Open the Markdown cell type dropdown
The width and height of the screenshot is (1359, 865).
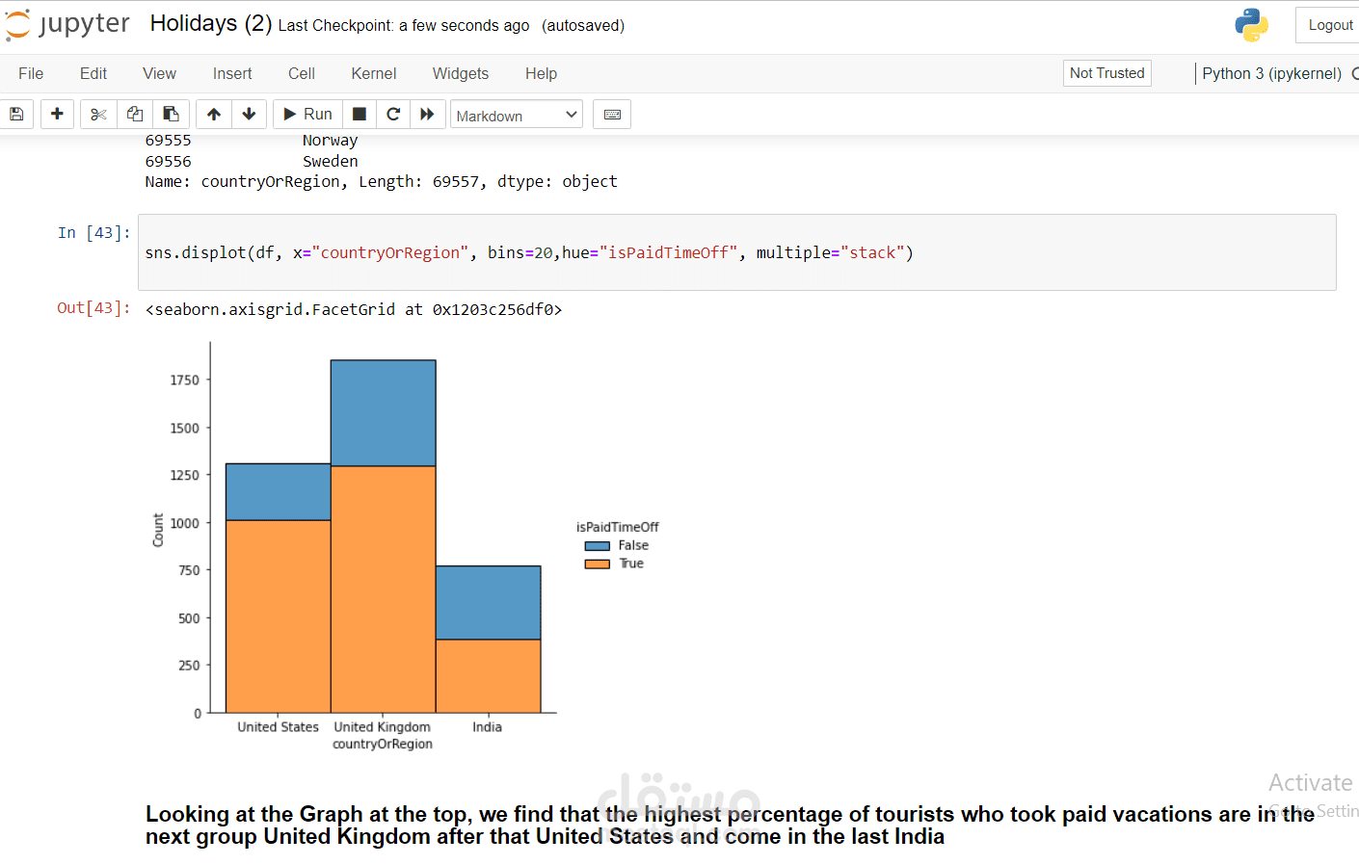[x=517, y=116]
